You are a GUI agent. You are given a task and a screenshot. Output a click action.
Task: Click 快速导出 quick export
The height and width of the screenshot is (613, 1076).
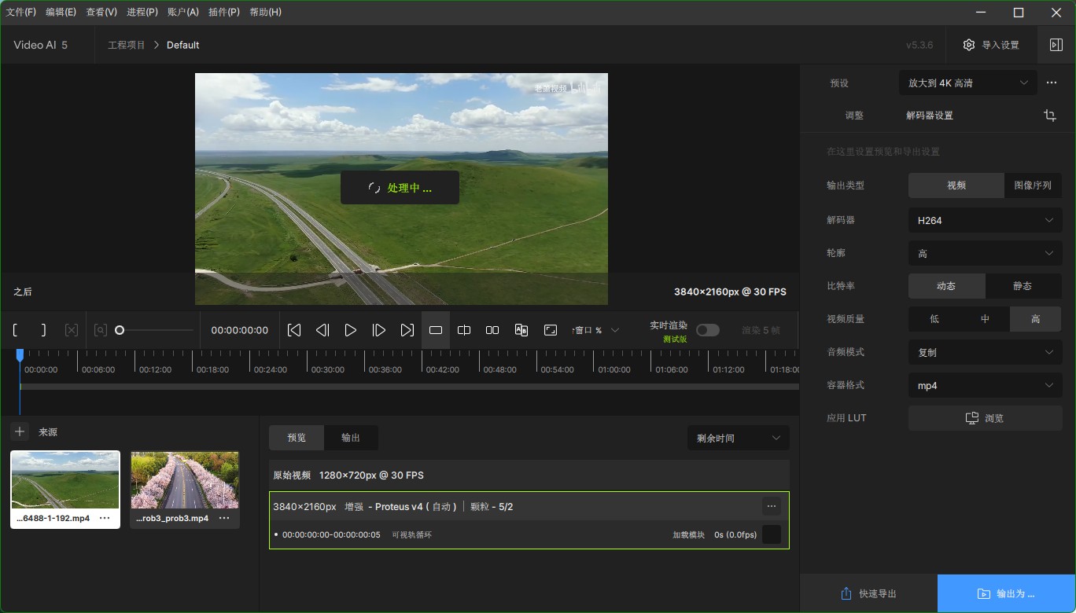click(x=868, y=594)
